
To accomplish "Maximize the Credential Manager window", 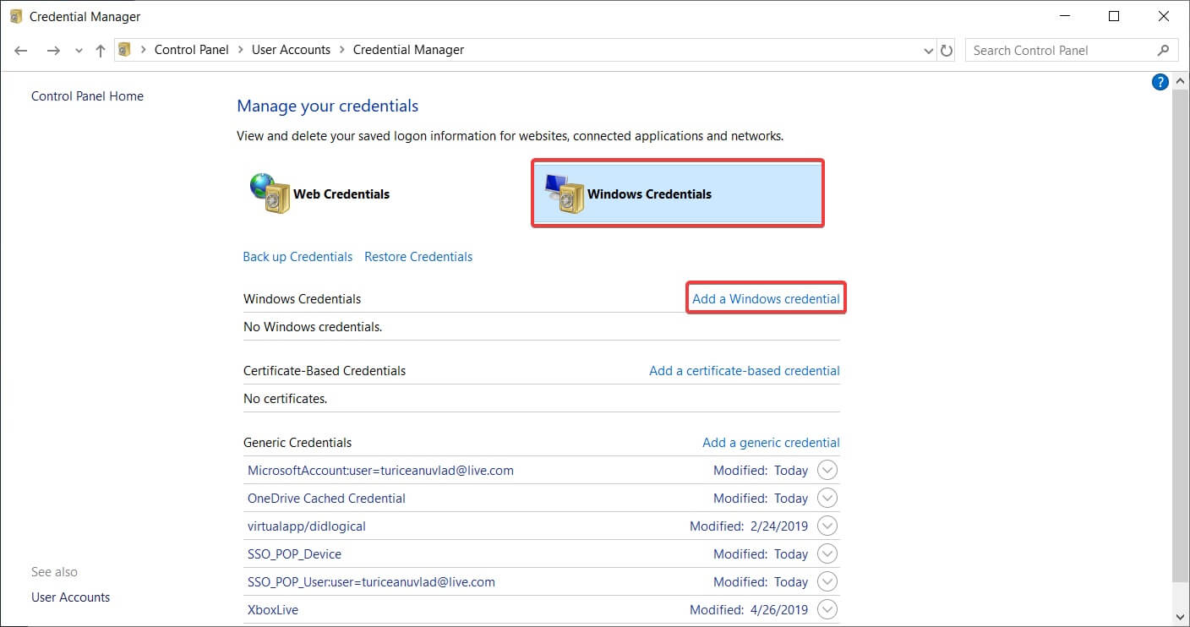I will (x=1113, y=16).
